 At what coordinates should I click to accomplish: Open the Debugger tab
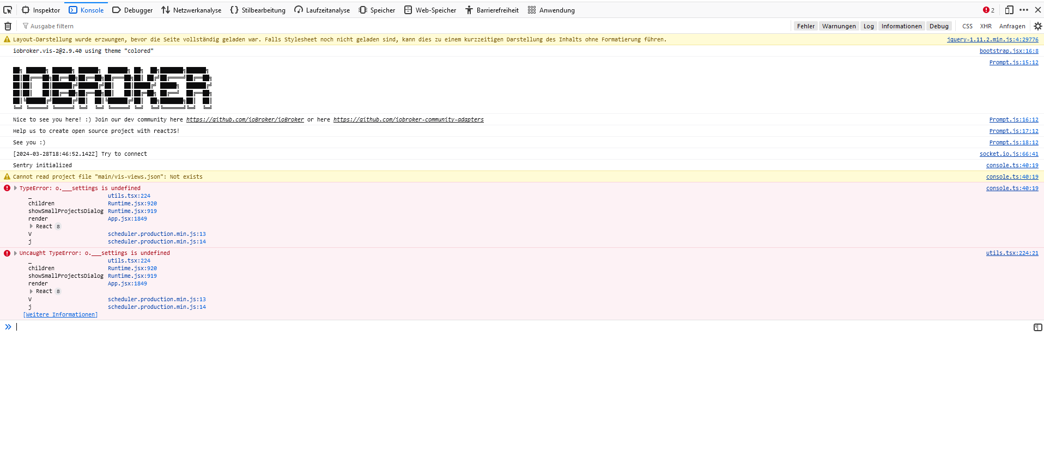click(132, 10)
